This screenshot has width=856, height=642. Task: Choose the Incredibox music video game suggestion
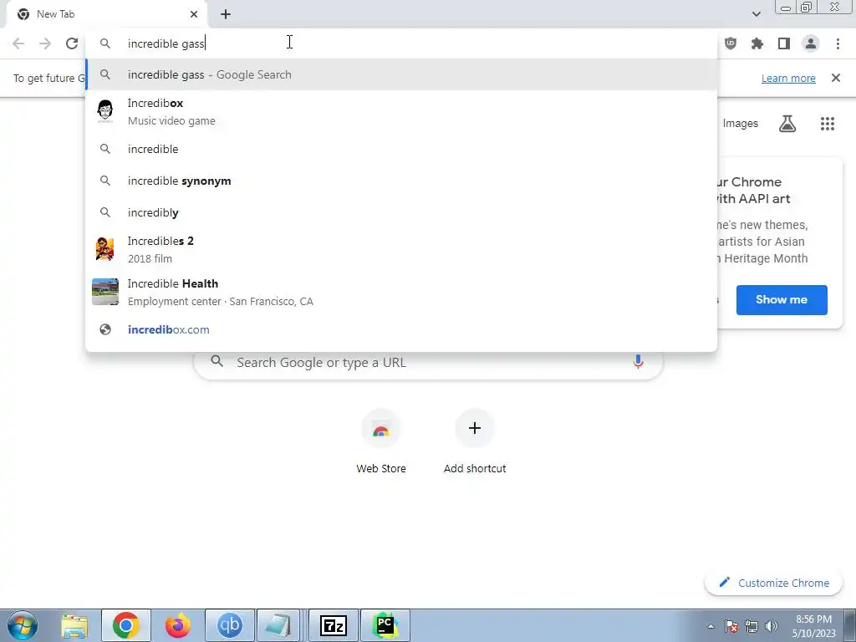pyautogui.click(x=401, y=112)
